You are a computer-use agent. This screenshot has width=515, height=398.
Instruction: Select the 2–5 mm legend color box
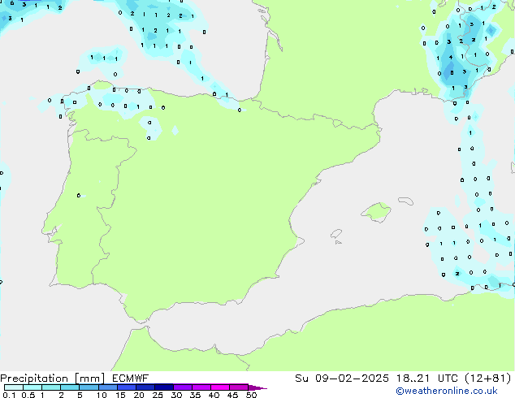coord(70,387)
